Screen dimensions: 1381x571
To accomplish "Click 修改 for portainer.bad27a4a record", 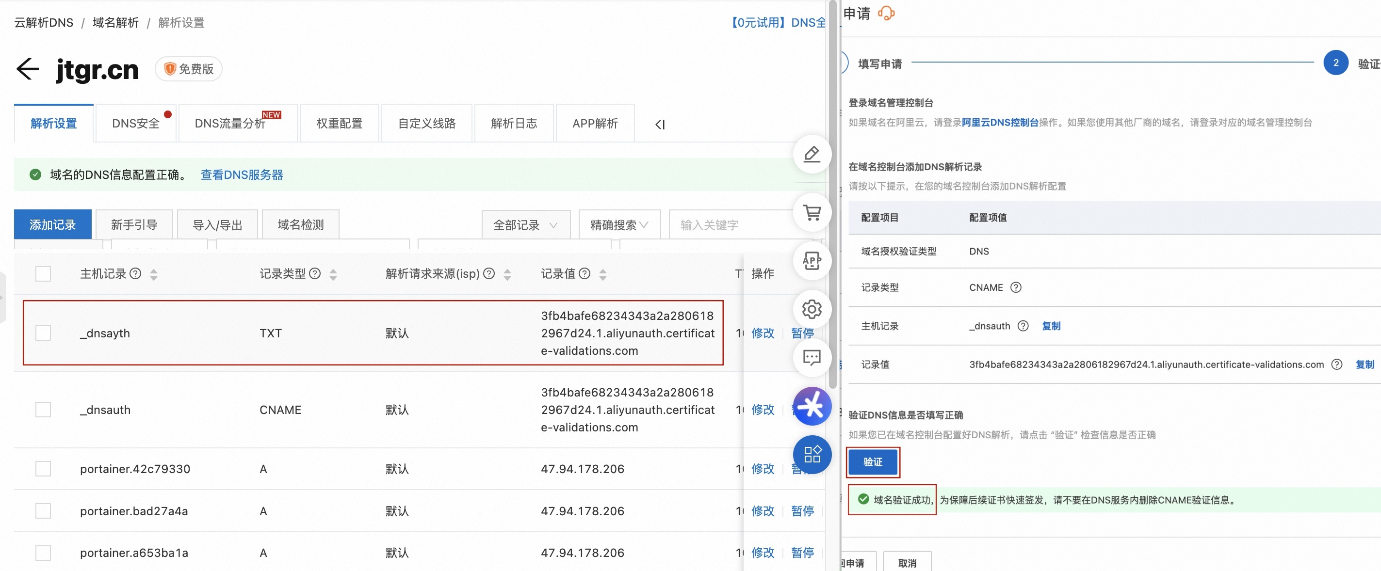I will click(x=763, y=511).
